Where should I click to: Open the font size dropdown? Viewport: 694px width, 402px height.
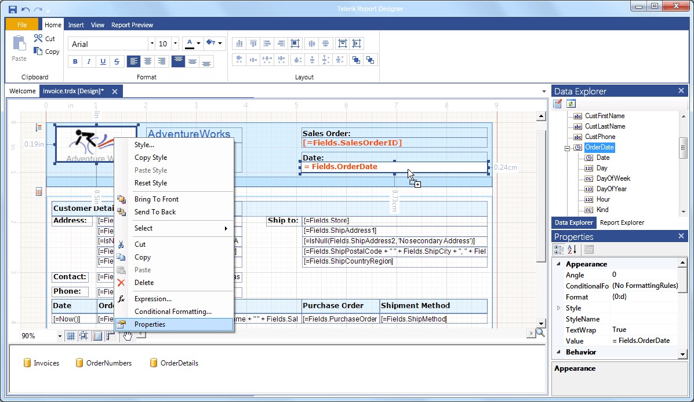pyautogui.click(x=175, y=44)
